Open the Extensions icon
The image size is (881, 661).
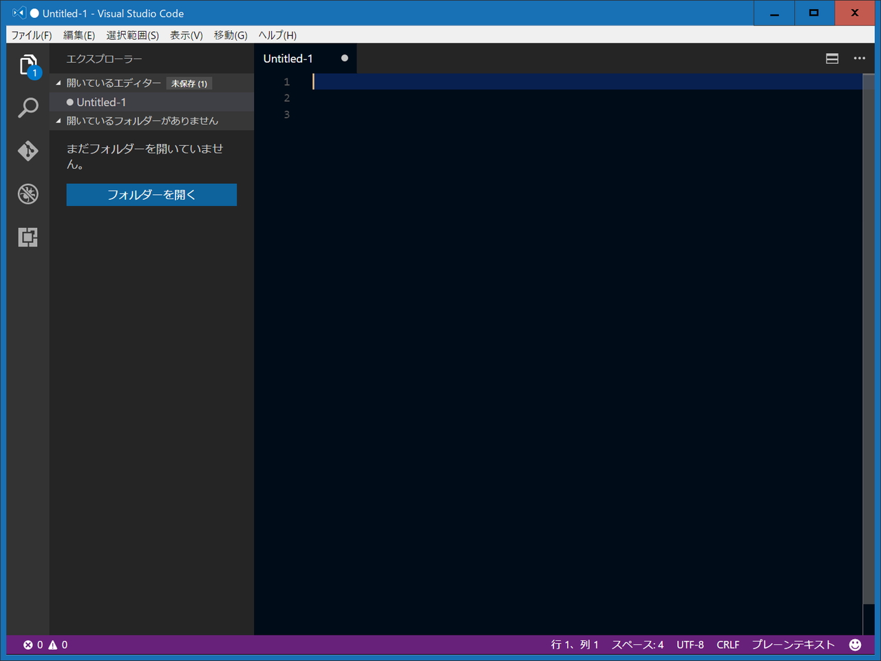(x=28, y=237)
